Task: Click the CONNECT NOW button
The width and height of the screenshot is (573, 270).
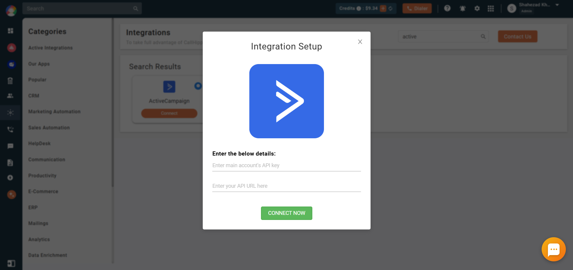Action: (286, 213)
